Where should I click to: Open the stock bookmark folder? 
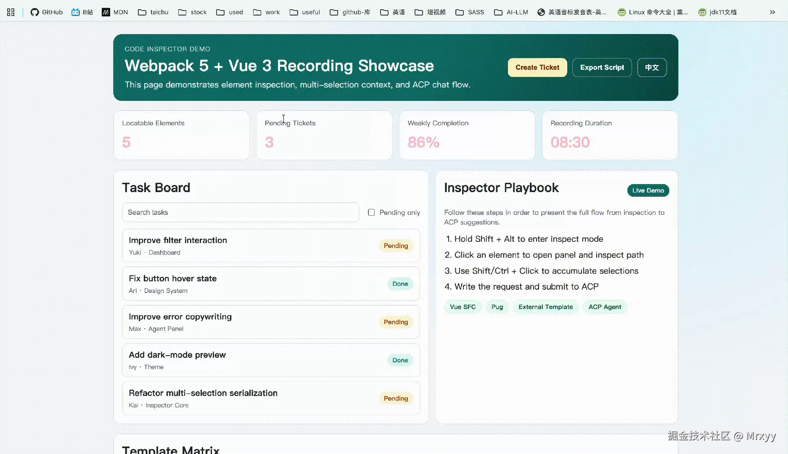click(x=192, y=12)
